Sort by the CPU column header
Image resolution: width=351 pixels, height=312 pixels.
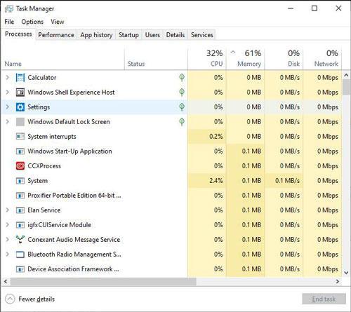pyautogui.click(x=207, y=59)
